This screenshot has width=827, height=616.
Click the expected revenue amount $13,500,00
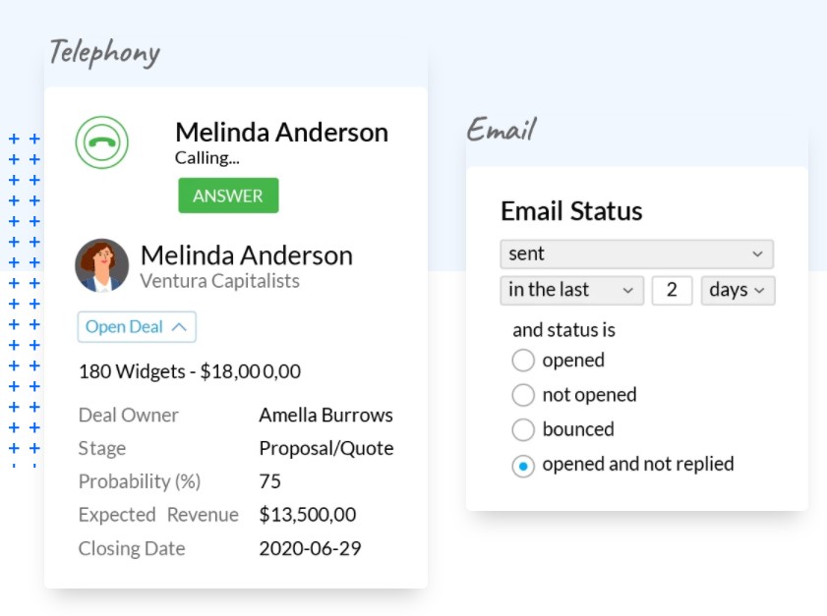pyautogui.click(x=308, y=514)
